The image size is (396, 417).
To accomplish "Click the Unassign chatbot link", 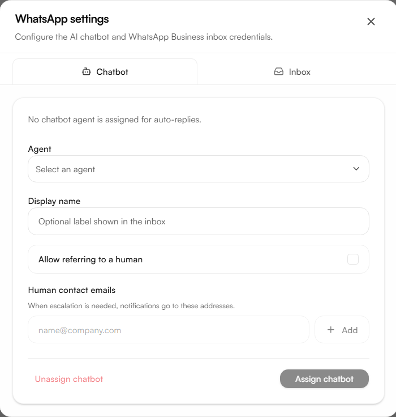I will tap(69, 379).
